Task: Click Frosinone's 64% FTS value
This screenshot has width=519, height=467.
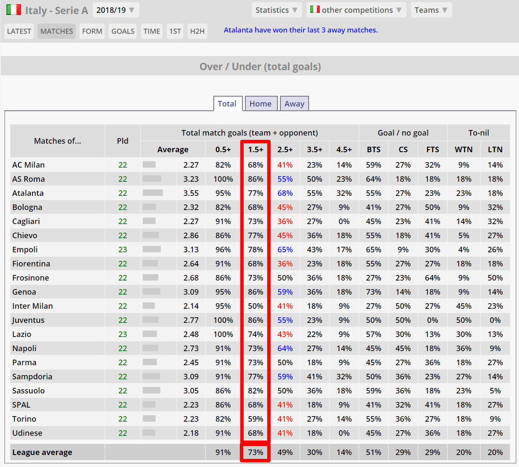Action: [x=433, y=278]
